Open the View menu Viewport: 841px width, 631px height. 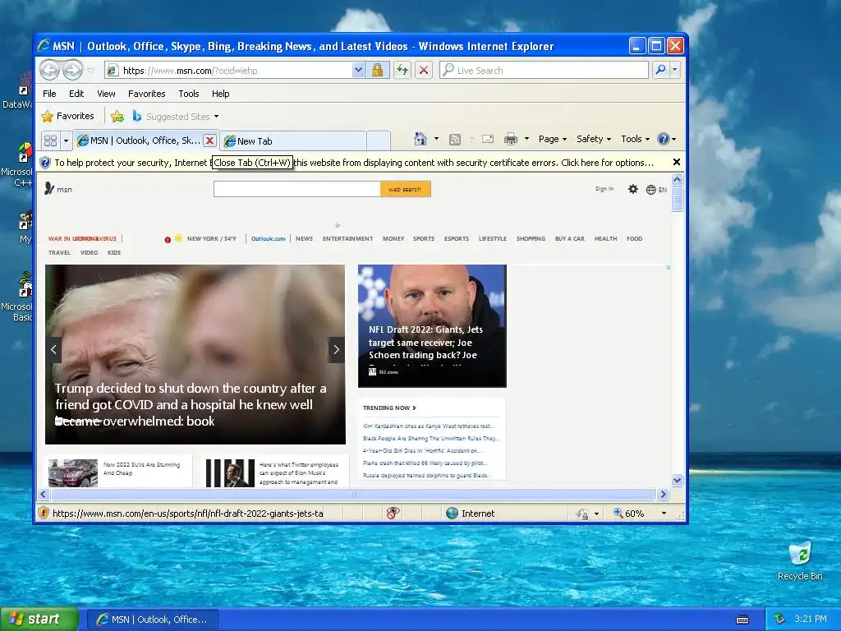[106, 94]
